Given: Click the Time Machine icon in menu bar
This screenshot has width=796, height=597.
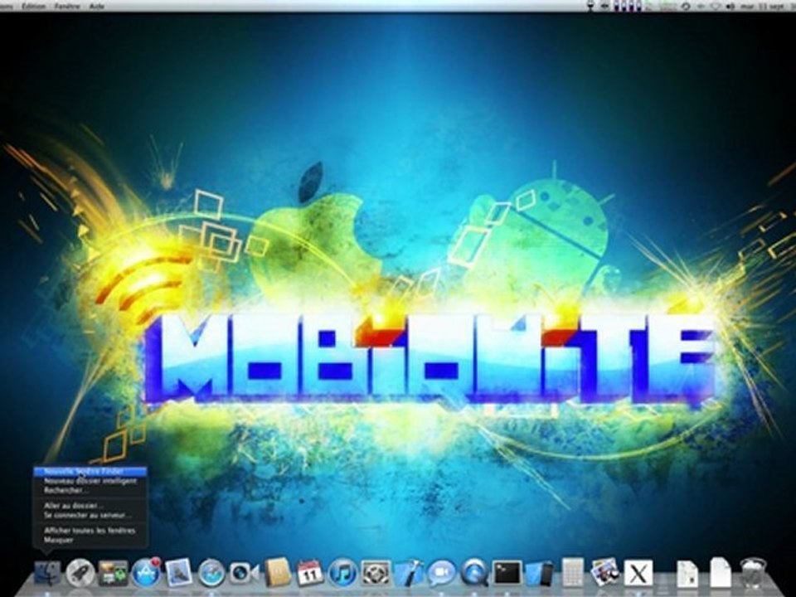Looking at the screenshot, I should [x=686, y=7].
